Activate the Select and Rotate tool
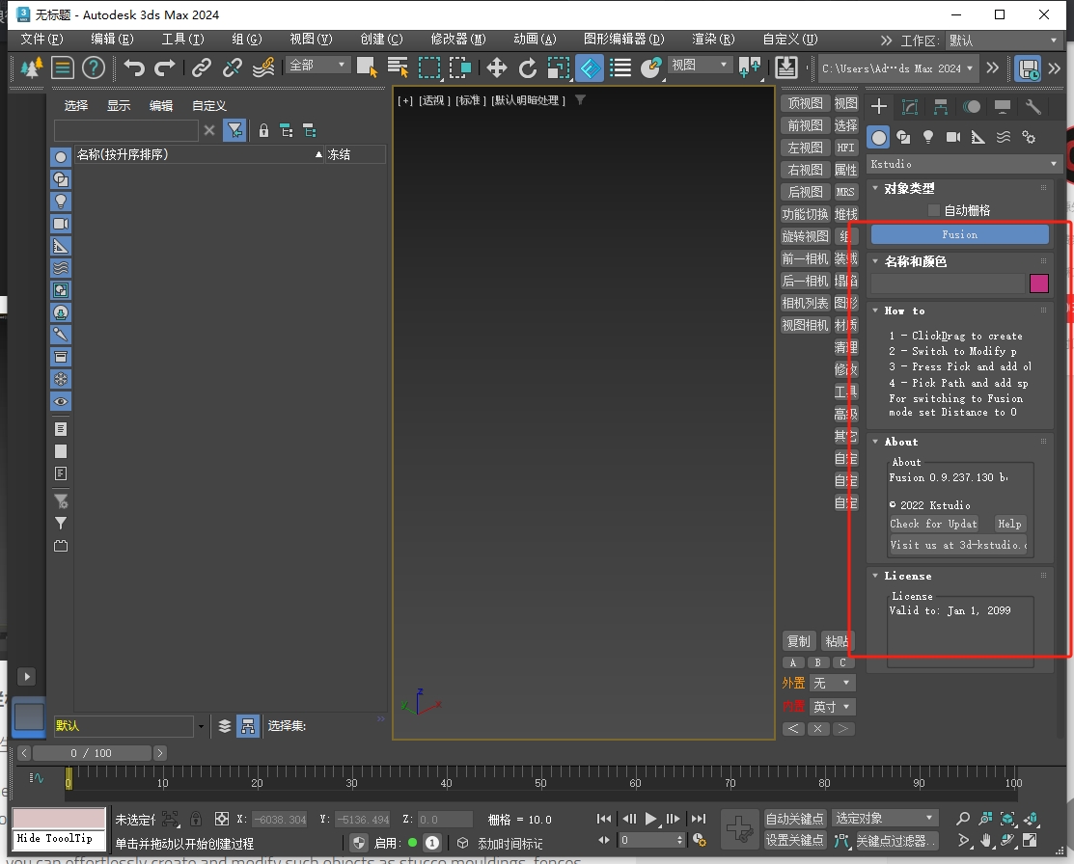 pyautogui.click(x=528, y=67)
